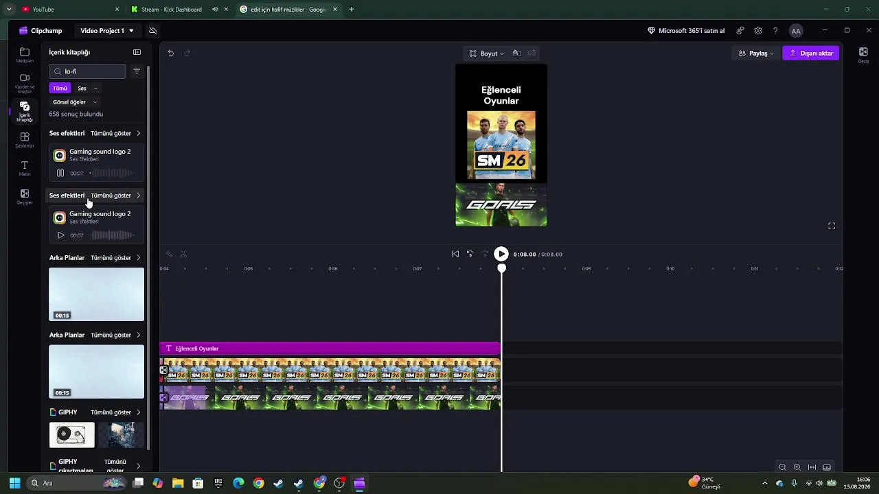Open the browser tab search dropdown
This screenshot has height=494, width=879.
click(9, 10)
